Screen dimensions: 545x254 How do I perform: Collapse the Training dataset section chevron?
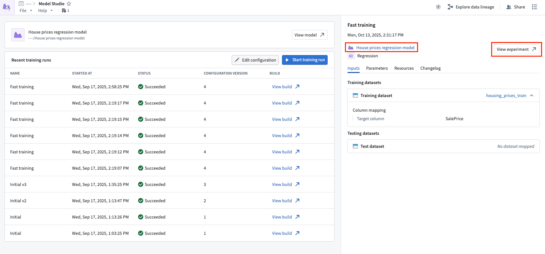(x=532, y=95)
